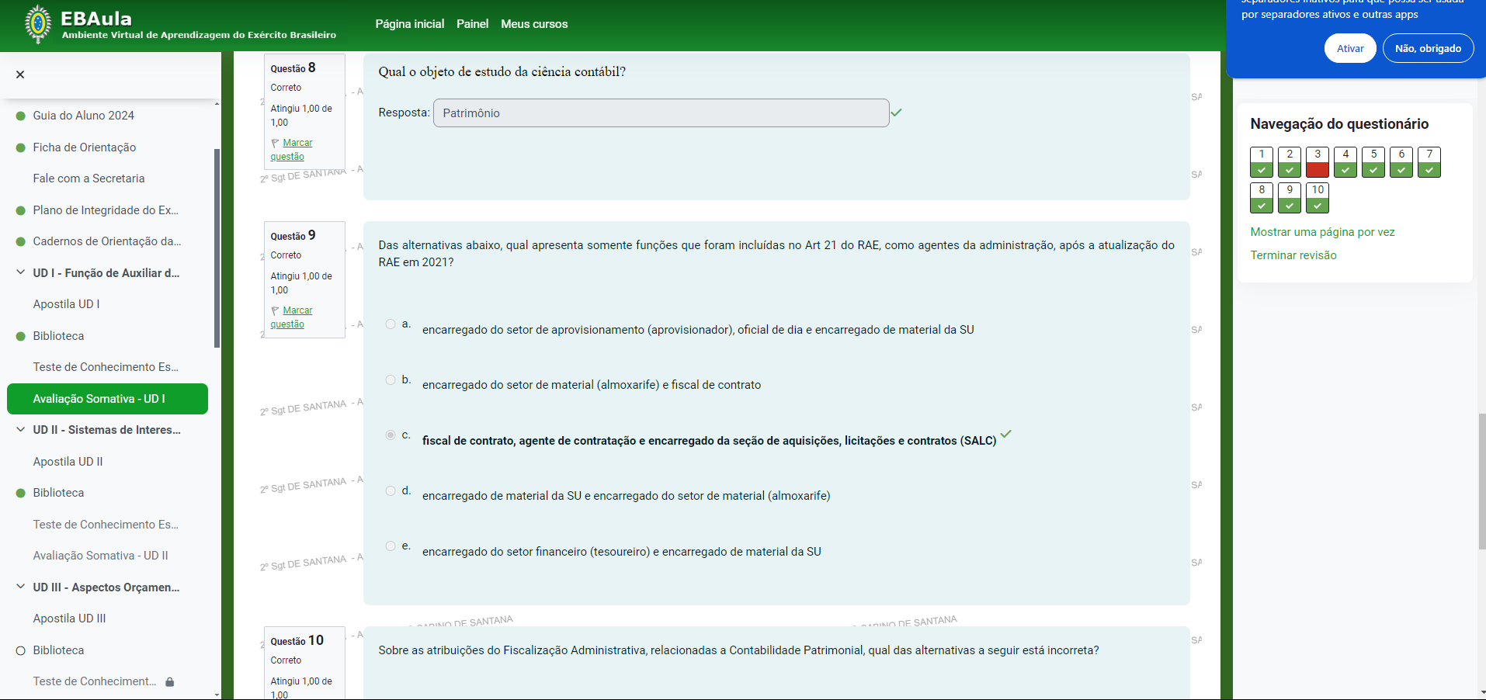Viewport: 1486px width, 700px height.
Task: Jump to red question 3 navigation box
Action: point(1317,161)
